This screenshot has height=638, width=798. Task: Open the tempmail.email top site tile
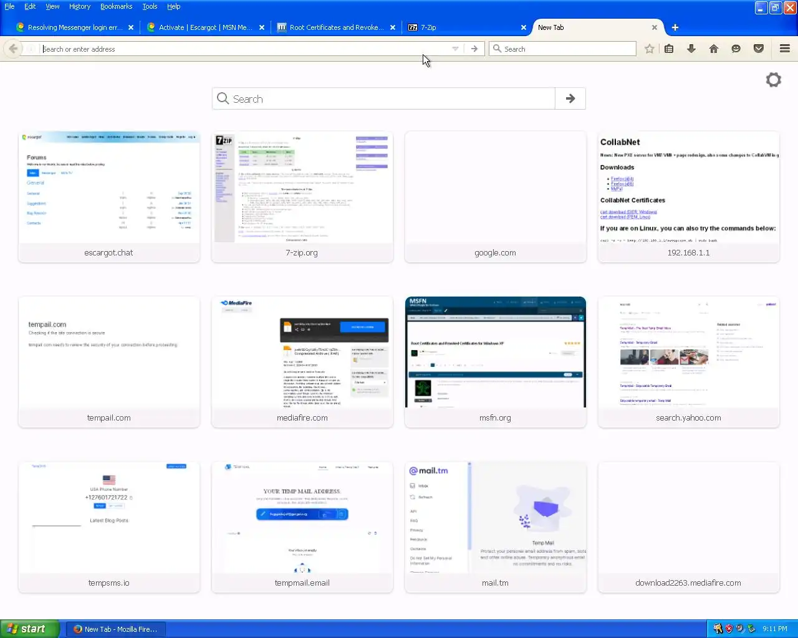click(302, 527)
